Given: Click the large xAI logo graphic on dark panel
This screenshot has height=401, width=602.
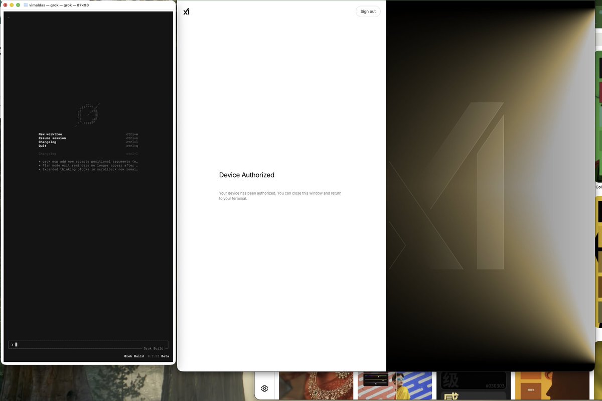Looking at the screenshot, I should coord(446,186).
